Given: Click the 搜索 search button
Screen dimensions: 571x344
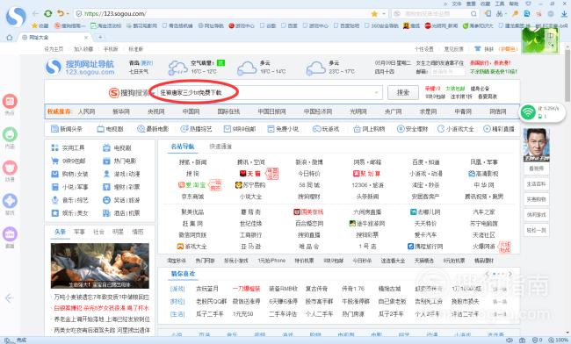Looking at the screenshot, I should click(x=403, y=93).
